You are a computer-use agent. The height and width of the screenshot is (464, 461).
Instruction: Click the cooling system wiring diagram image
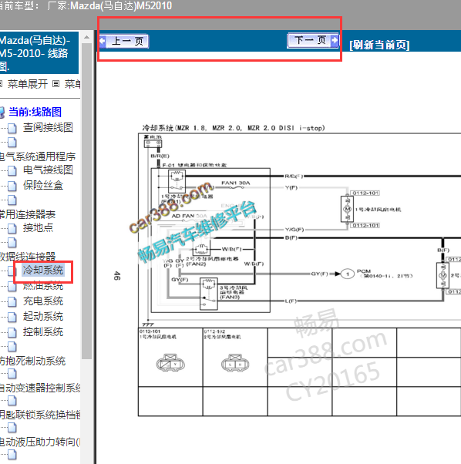(299, 272)
